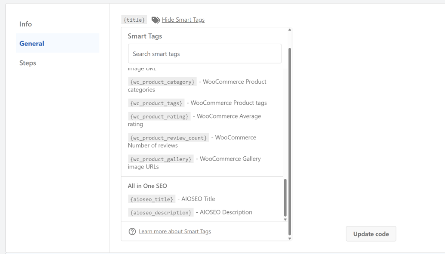Click the All in One SEO heading
445x254 pixels.
(x=147, y=186)
